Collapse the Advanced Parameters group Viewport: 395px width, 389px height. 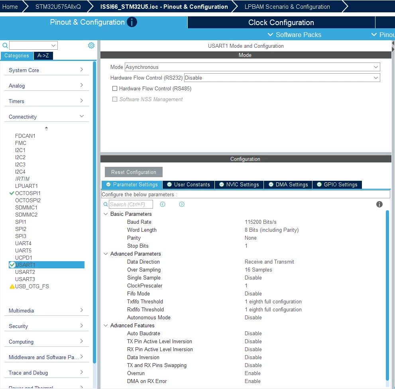[x=106, y=254]
